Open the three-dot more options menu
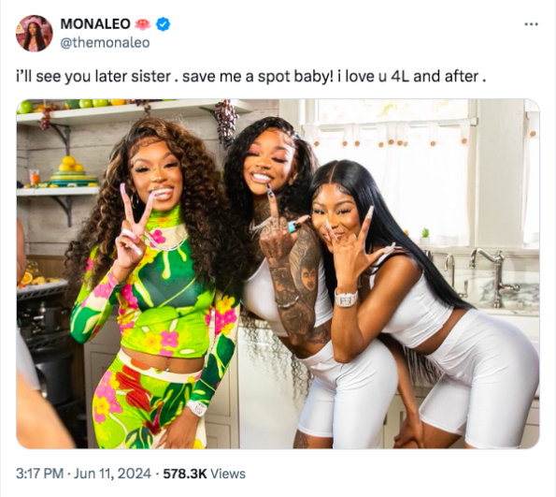 [x=531, y=24]
